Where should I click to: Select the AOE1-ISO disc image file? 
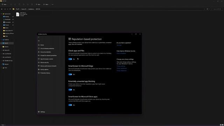pos(22,14)
